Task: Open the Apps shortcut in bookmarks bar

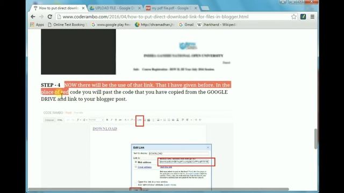Action: (37, 25)
